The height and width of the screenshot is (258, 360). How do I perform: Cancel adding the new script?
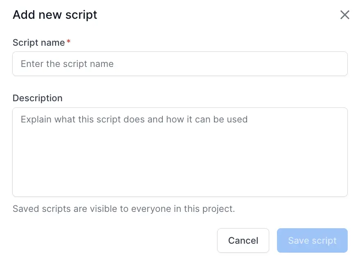(243, 240)
